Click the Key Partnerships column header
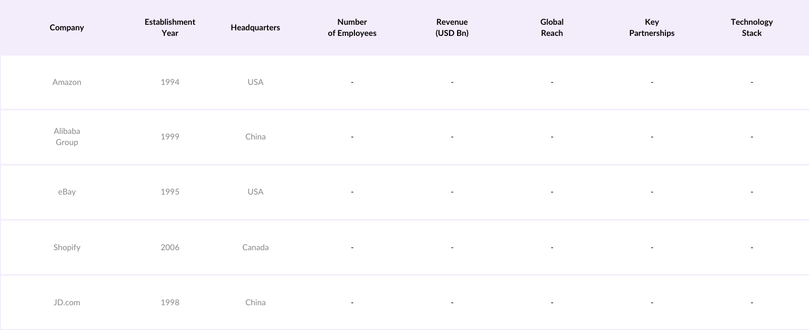The width and height of the screenshot is (809, 330). [x=652, y=28]
